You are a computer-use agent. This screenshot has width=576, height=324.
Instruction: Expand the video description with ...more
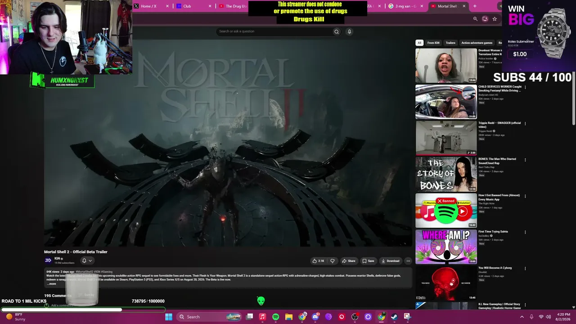(x=51, y=284)
